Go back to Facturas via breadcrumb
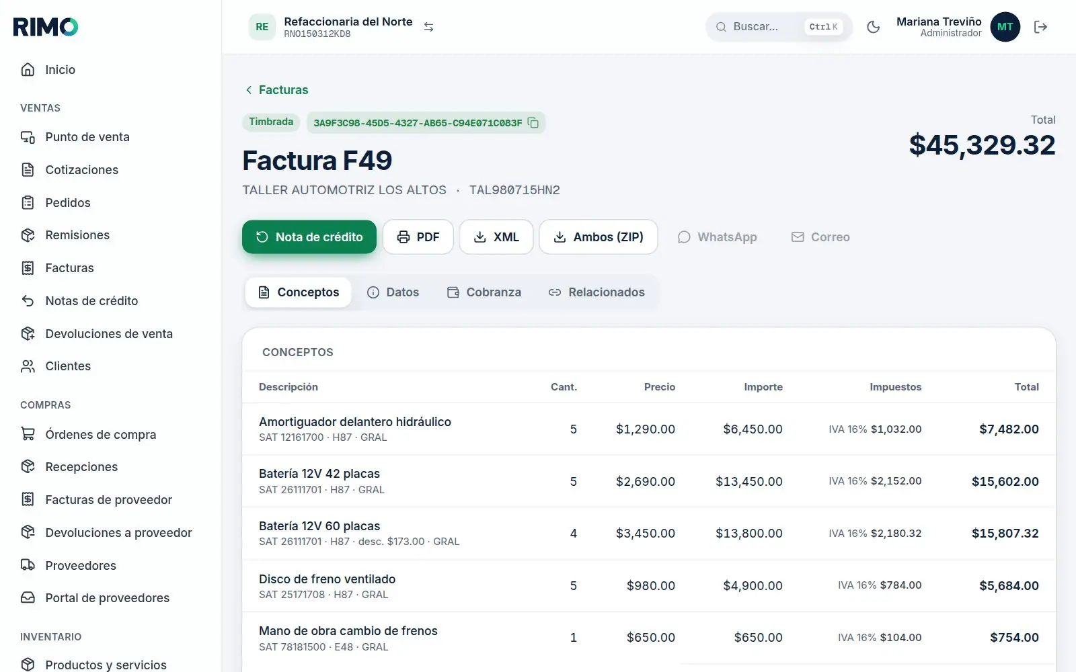The height and width of the screenshot is (672, 1076). [x=276, y=90]
